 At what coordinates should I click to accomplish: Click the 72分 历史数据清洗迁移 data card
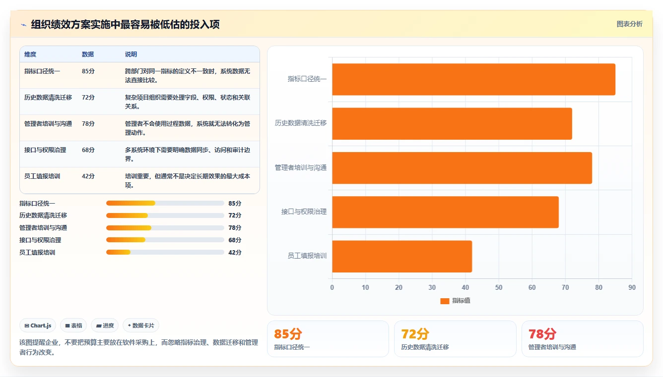[455, 339]
